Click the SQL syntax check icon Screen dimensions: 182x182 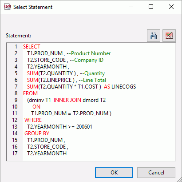coord(169,36)
